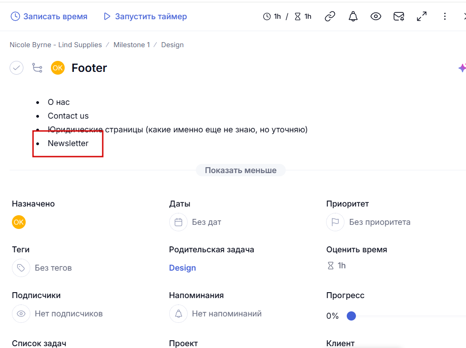Go to Milestone 1 breadcrumb

click(x=132, y=45)
